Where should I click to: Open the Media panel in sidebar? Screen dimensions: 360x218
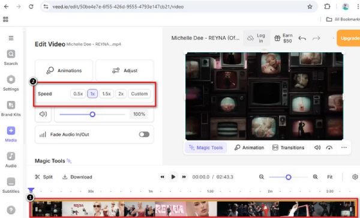[11, 134]
